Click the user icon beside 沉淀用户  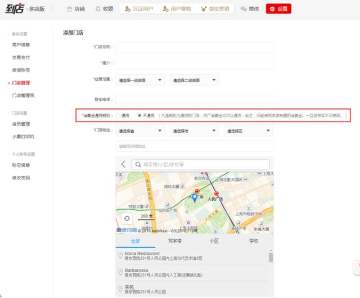(x=128, y=9)
